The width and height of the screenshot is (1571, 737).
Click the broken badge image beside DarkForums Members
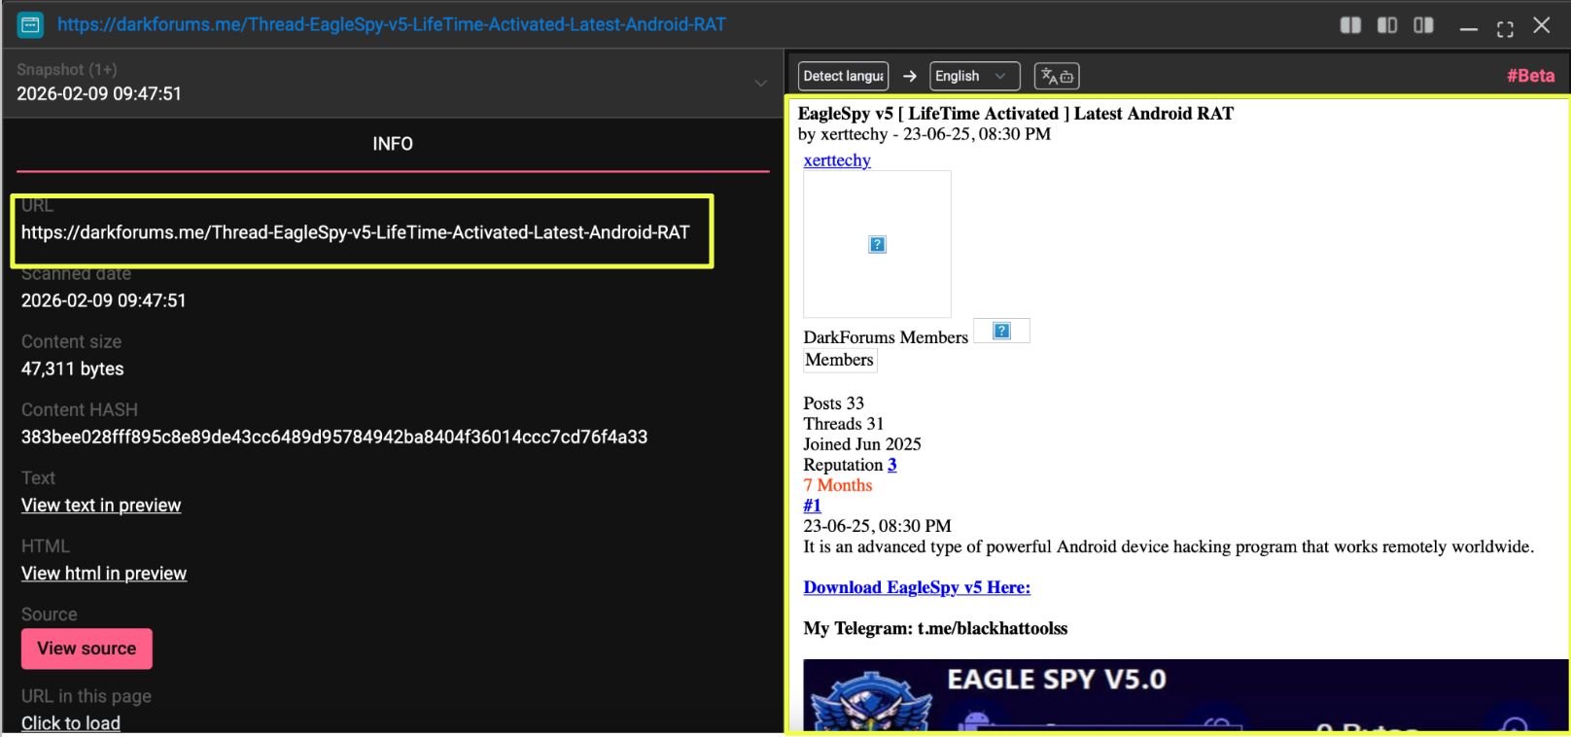[1001, 332]
